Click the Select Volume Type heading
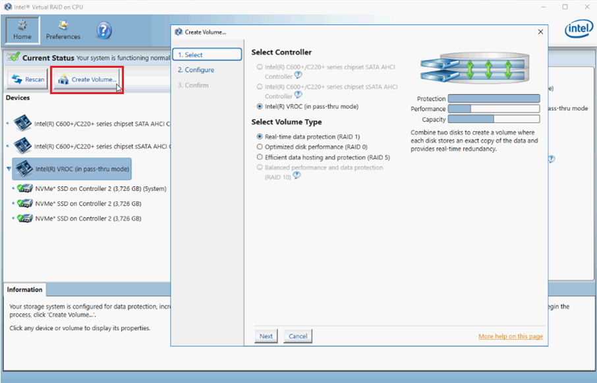This screenshot has width=597, height=383. click(x=287, y=122)
